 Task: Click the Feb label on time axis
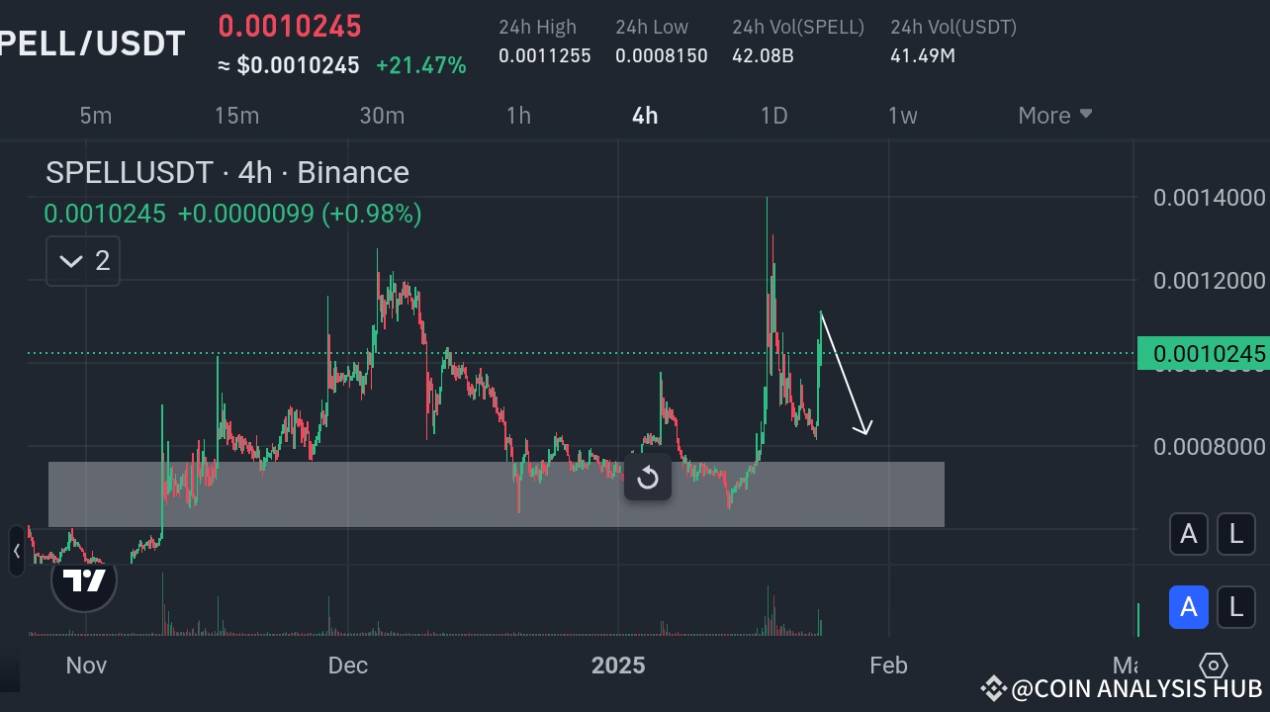pyautogui.click(x=888, y=665)
